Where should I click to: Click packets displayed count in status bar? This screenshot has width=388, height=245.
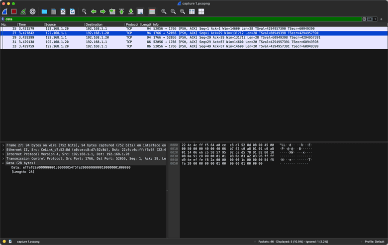293,242
